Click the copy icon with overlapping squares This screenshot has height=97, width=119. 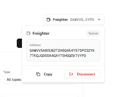pos(38,74)
